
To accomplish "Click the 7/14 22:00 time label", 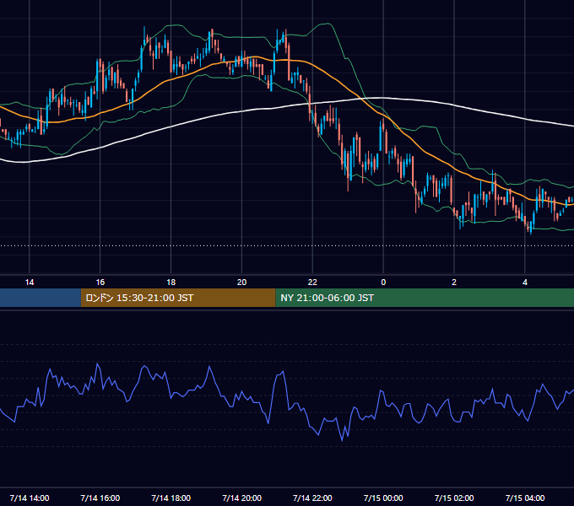I will [x=312, y=498].
